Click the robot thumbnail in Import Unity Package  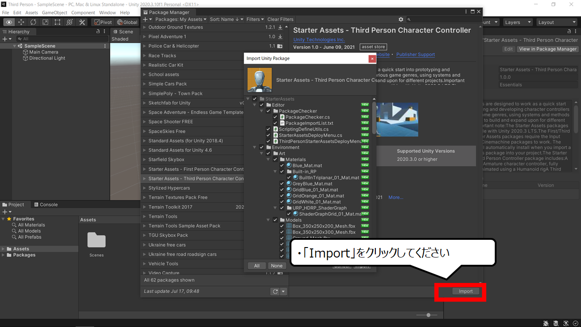click(x=260, y=80)
